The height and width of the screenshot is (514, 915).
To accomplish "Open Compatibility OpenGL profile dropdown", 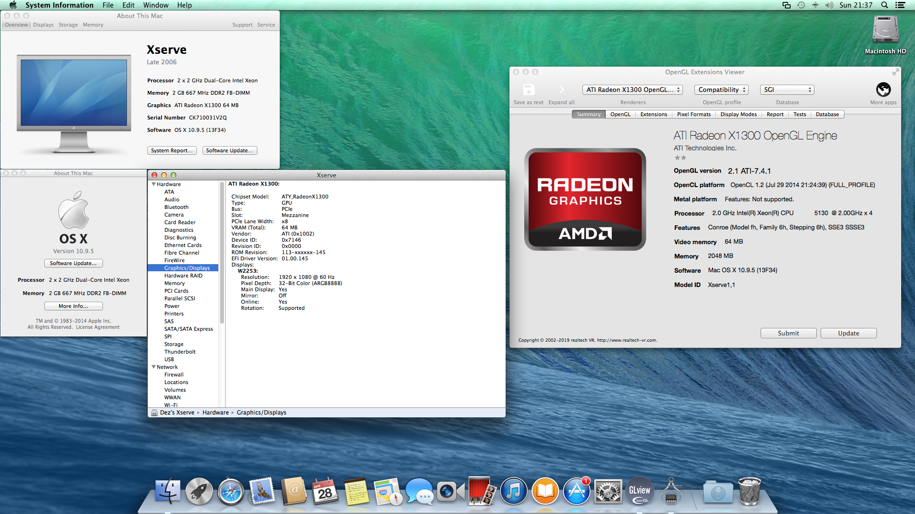I will click(x=722, y=89).
